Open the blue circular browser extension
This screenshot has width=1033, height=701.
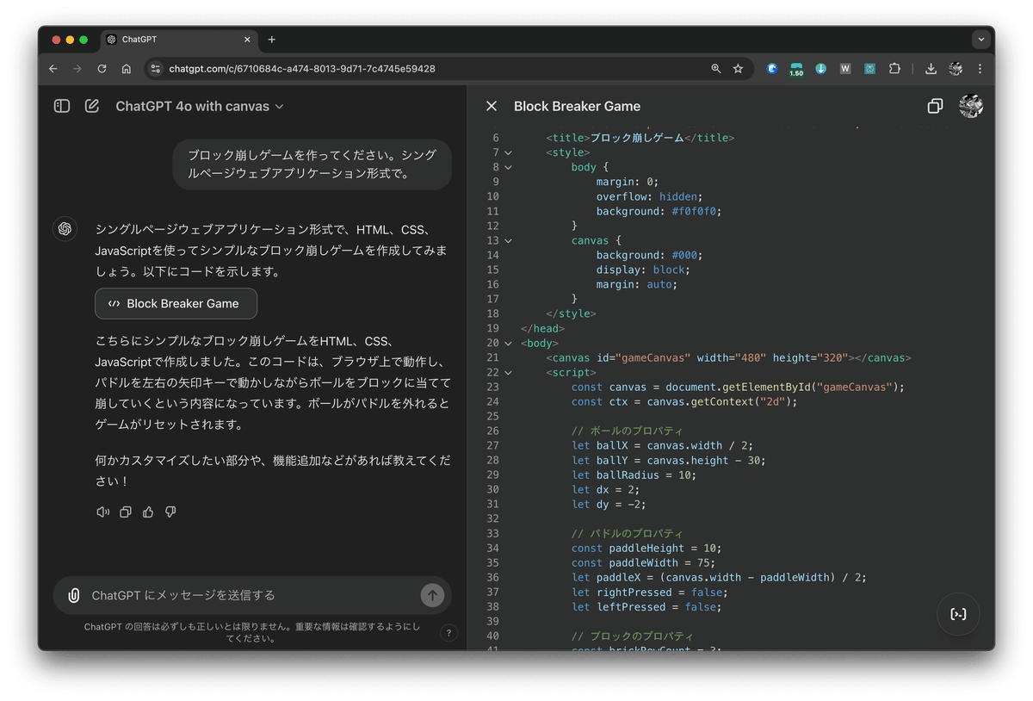coord(772,69)
